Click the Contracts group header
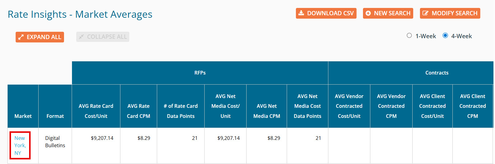 tap(436, 73)
